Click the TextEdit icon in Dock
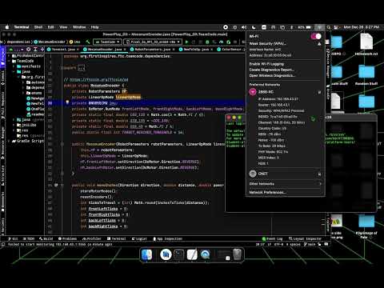The height and width of the screenshot is (288, 384). point(192,255)
